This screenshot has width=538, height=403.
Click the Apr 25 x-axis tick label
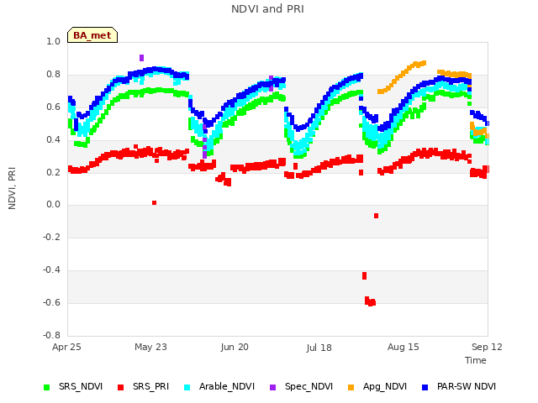click(66, 347)
